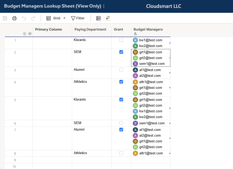233x169 pixels.
Task: Click empty Paying Department cell in row 9
Action: coord(92,160)
